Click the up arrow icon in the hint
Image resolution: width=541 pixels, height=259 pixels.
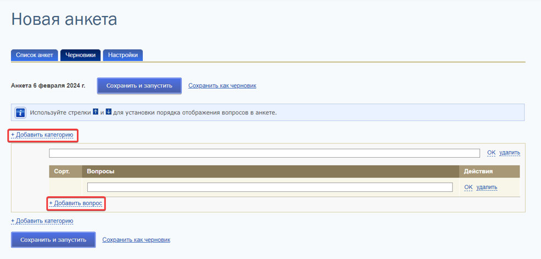(x=96, y=112)
